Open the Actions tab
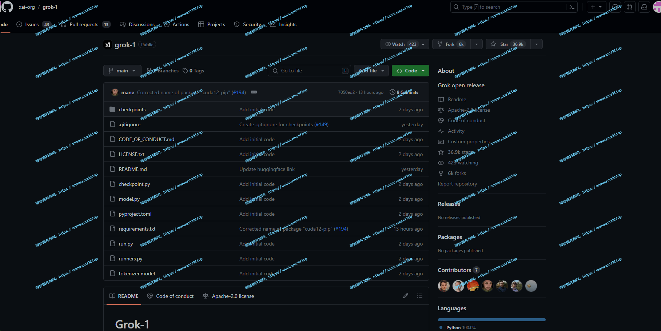 (176, 24)
